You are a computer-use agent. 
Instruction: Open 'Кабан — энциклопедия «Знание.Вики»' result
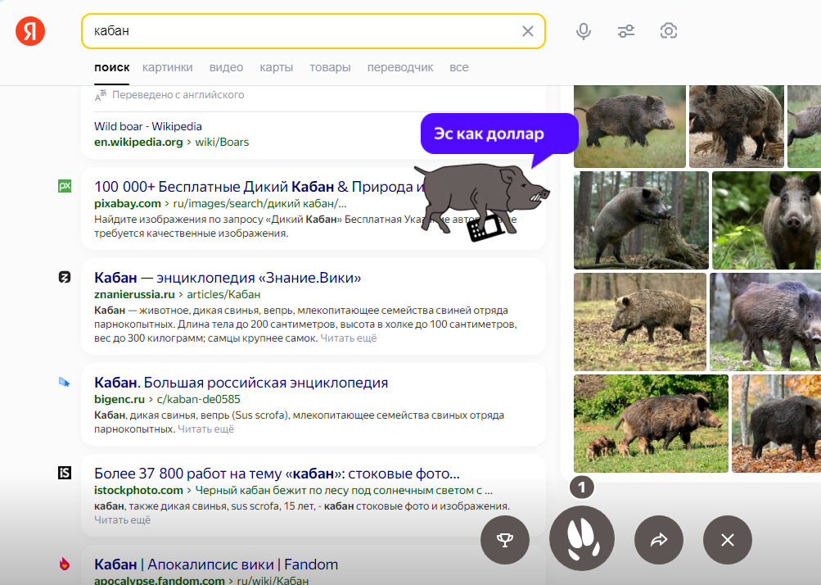pyautogui.click(x=228, y=277)
